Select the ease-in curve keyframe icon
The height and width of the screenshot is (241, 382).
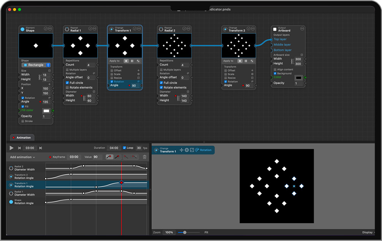pos(109,157)
